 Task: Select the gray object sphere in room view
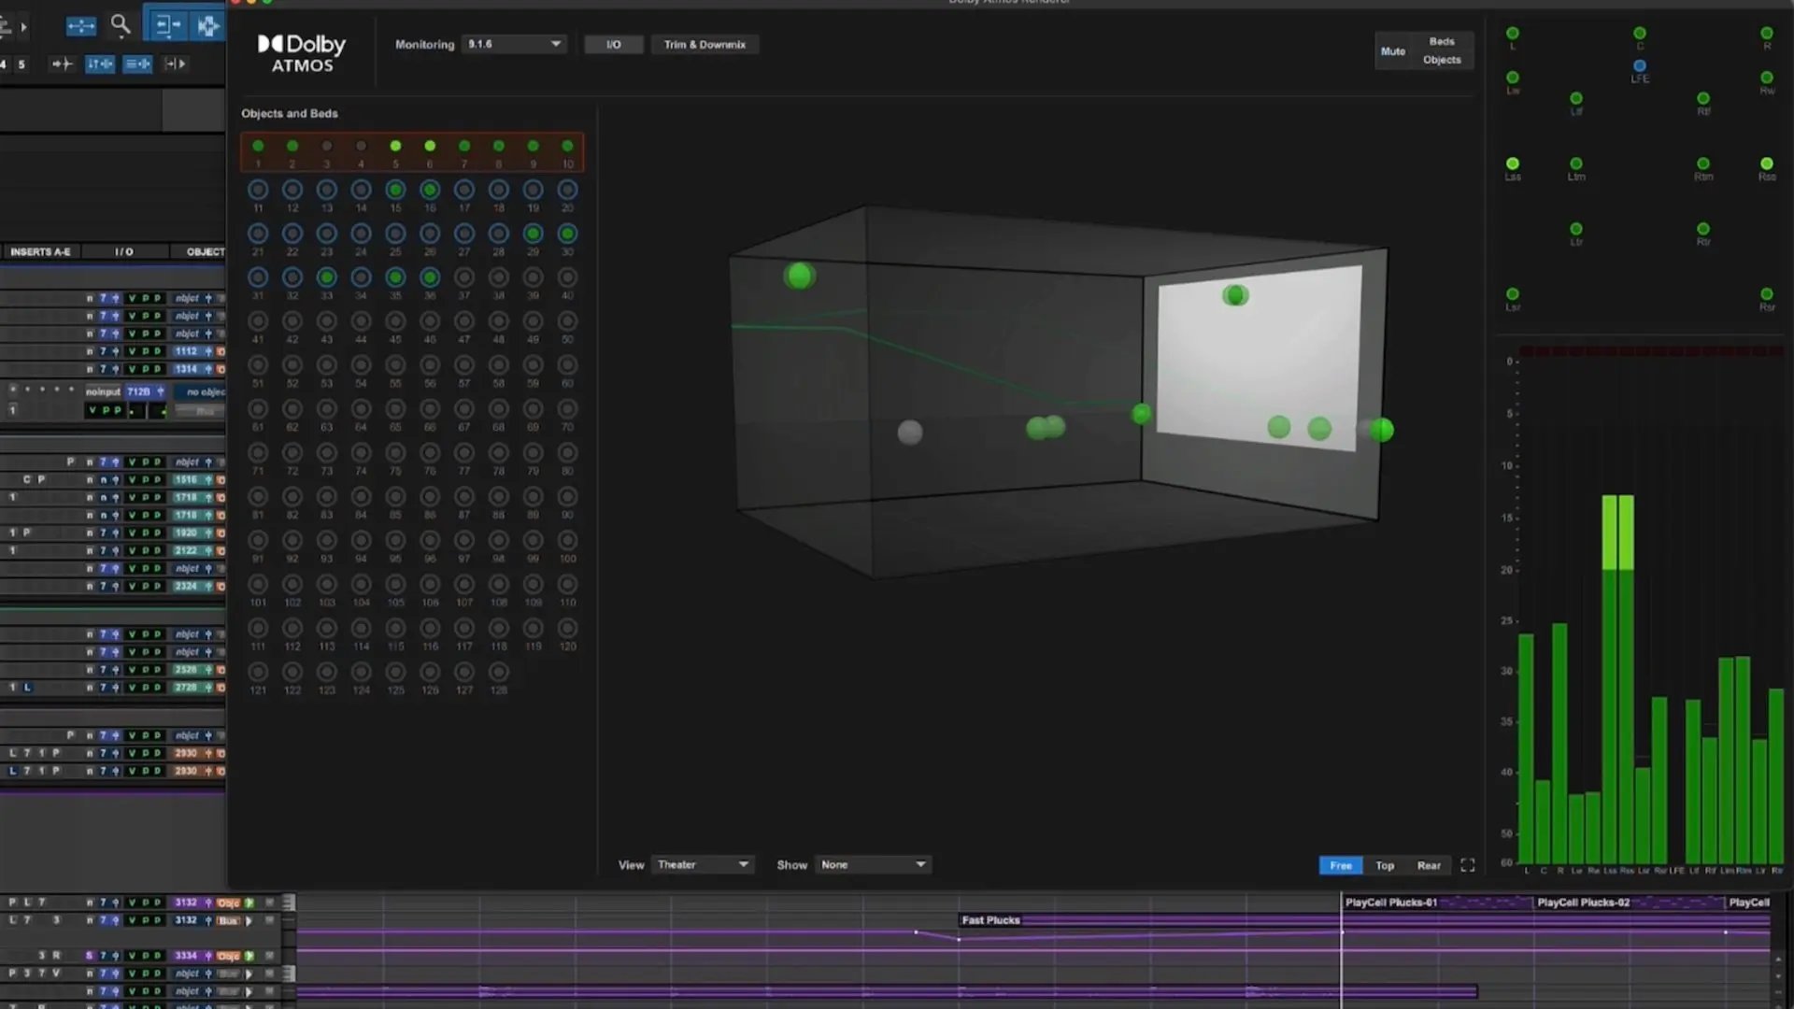pyautogui.click(x=910, y=433)
